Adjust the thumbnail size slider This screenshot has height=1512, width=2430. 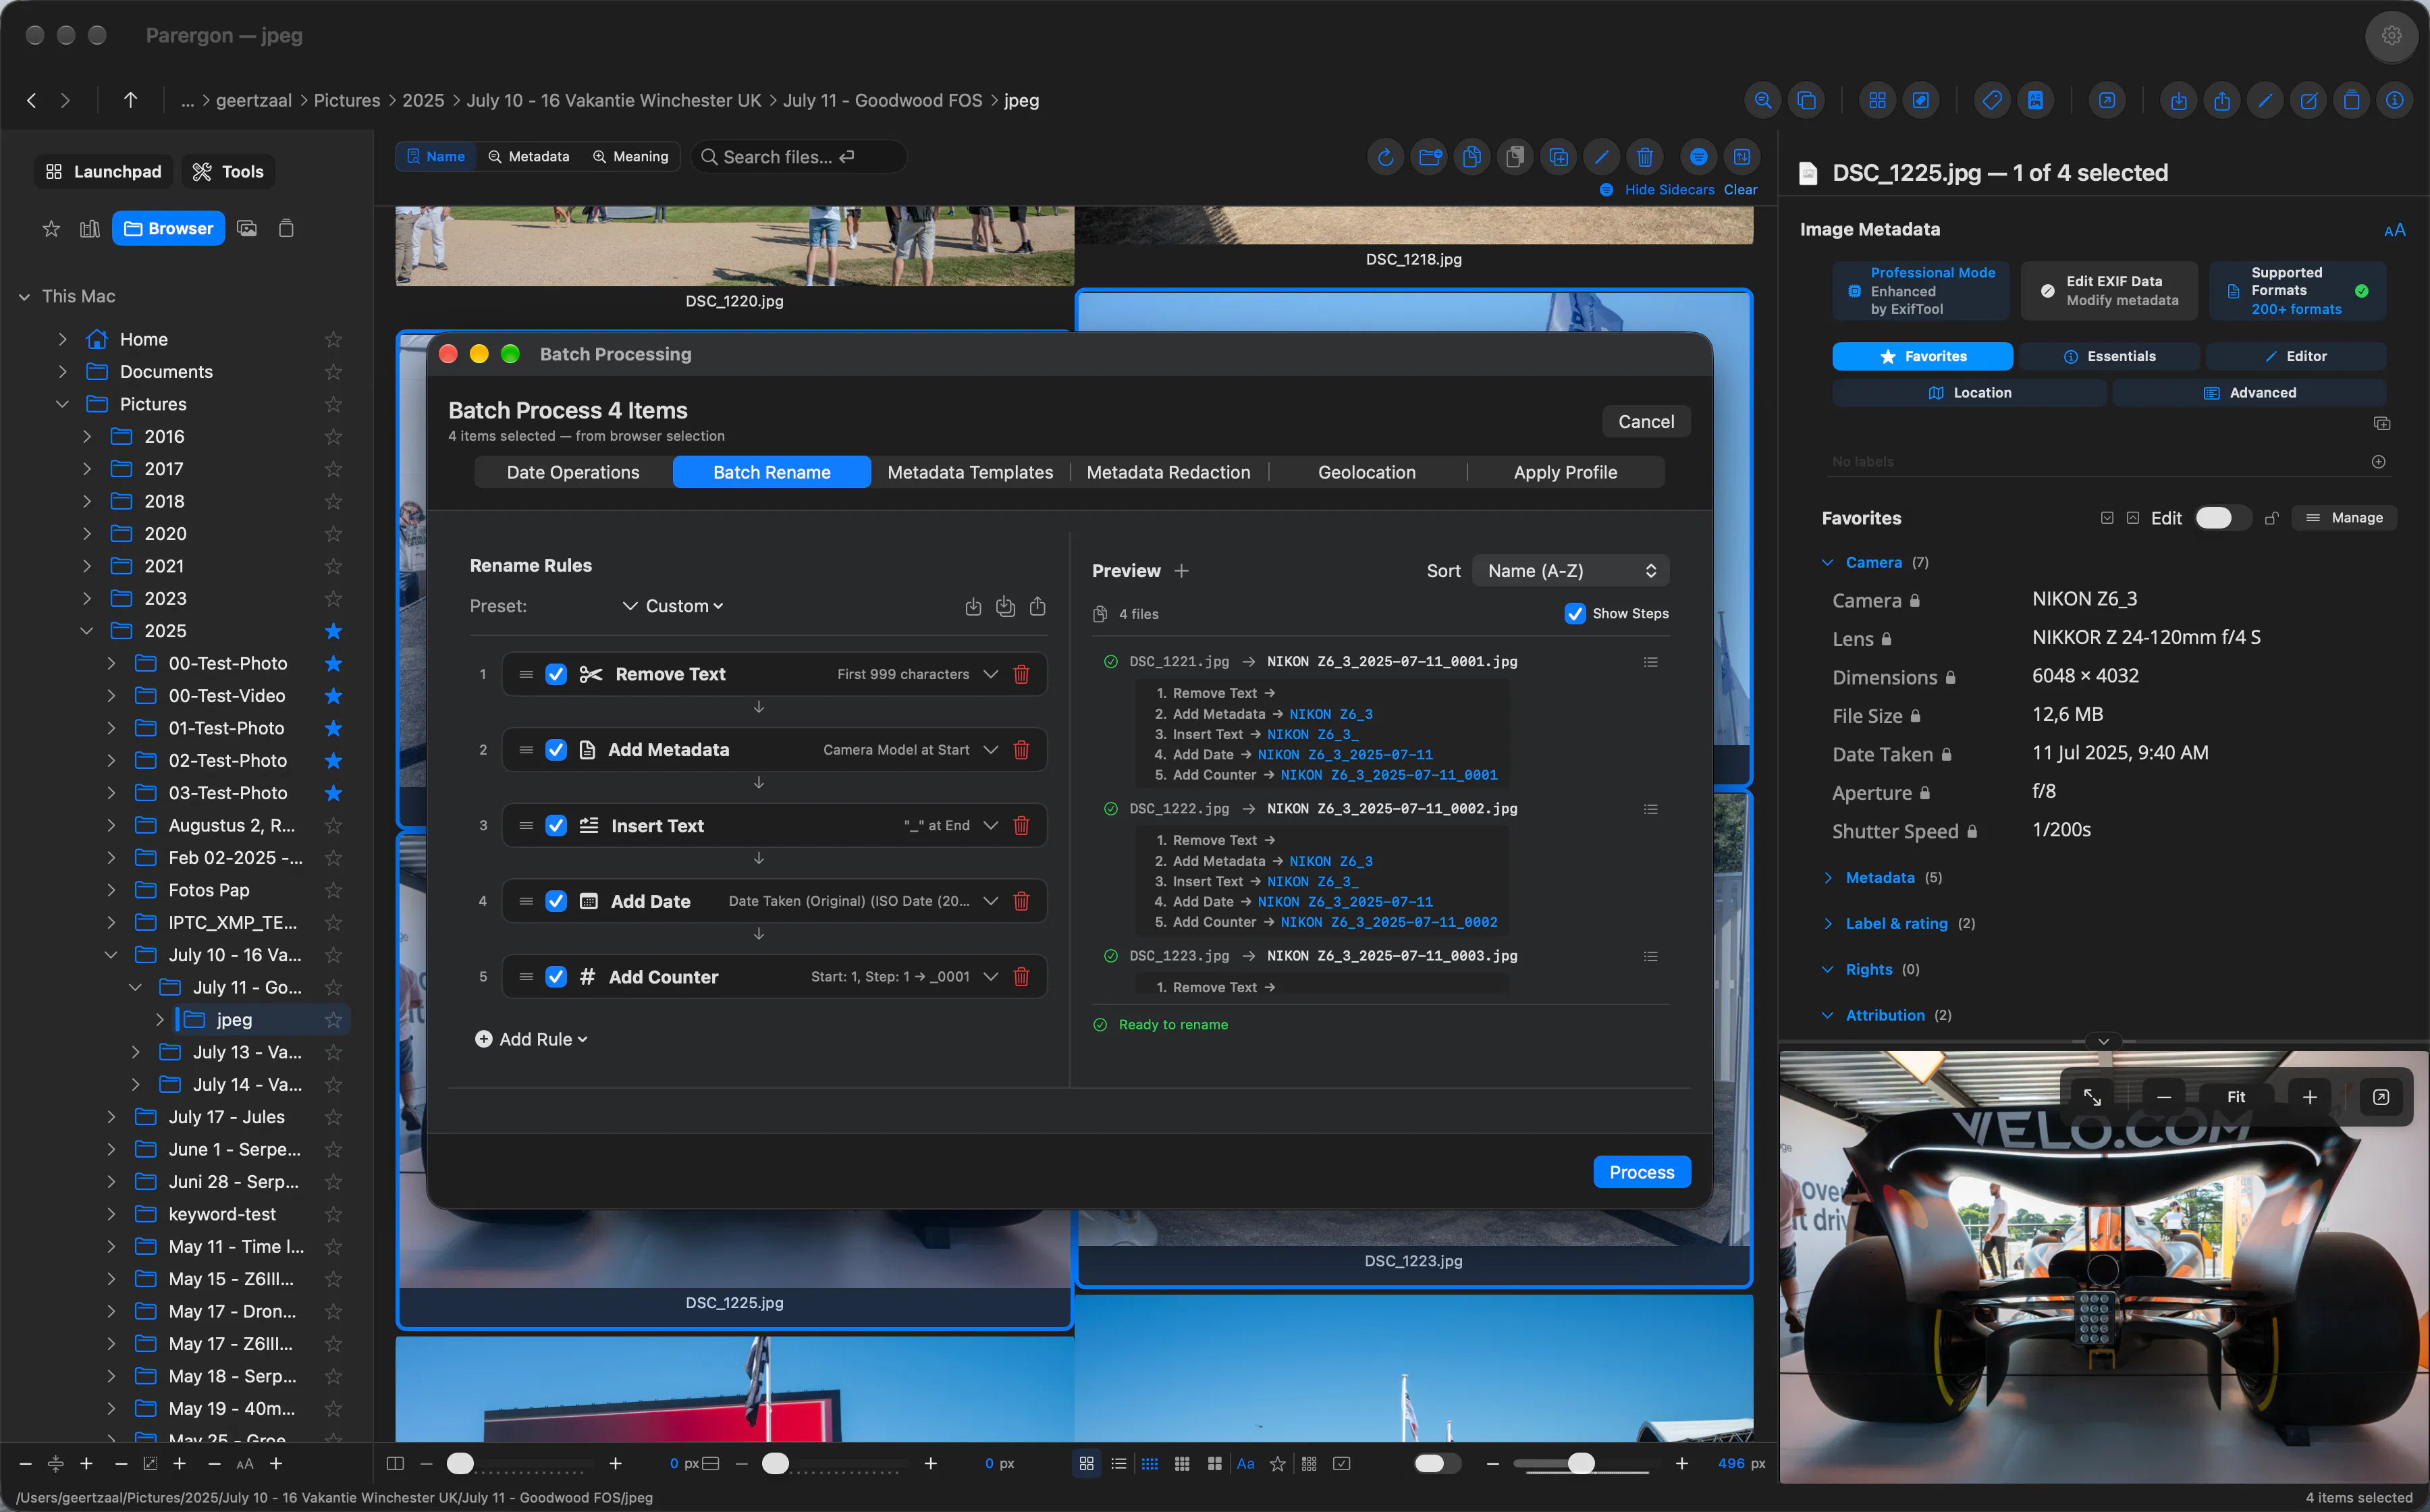(1580, 1463)
